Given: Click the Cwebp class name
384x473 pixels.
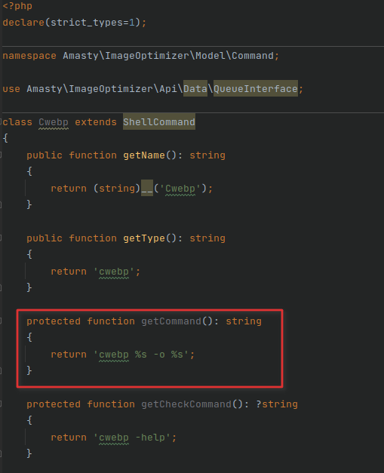Looking at the screenshot, I should 54,122.
